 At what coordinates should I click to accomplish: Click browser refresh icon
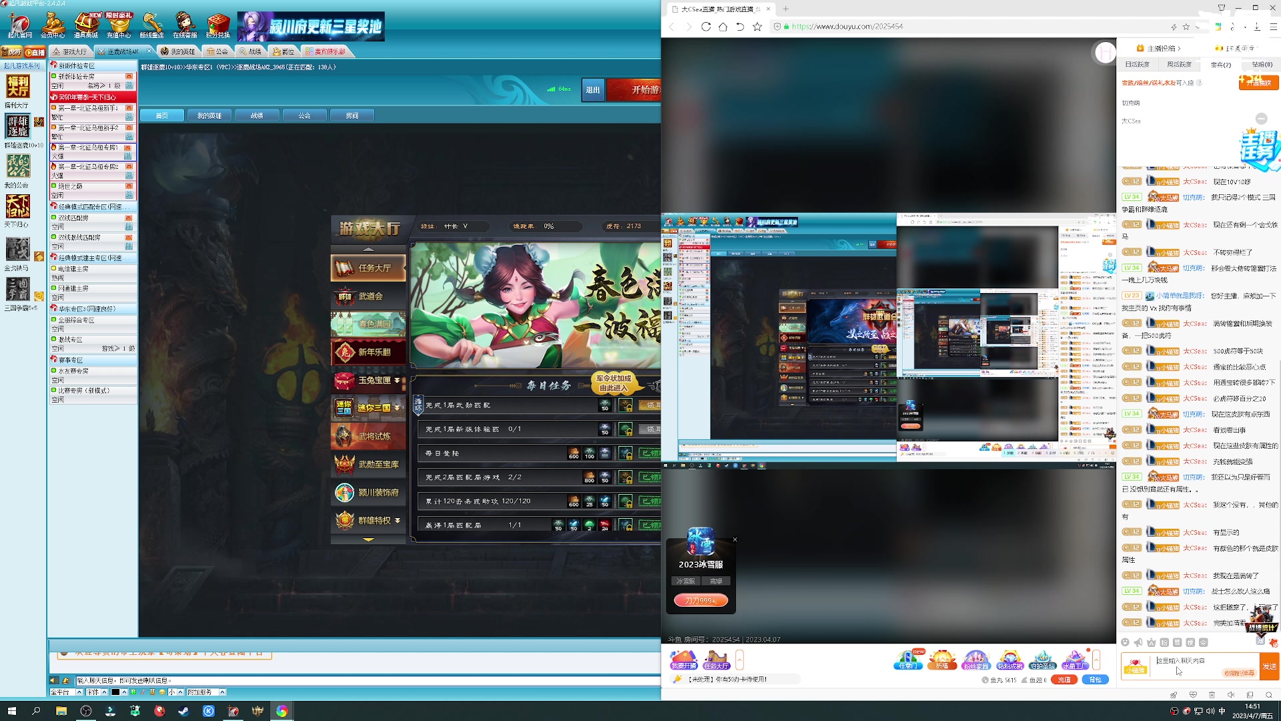706,27
